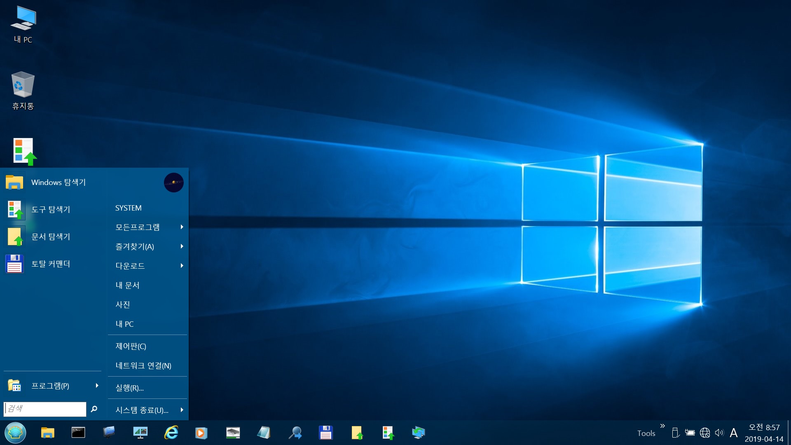Viewport: 791px width, 445px height.
Task: Open the 실행(R)... run dialog
Action: [x=147, y=388]
